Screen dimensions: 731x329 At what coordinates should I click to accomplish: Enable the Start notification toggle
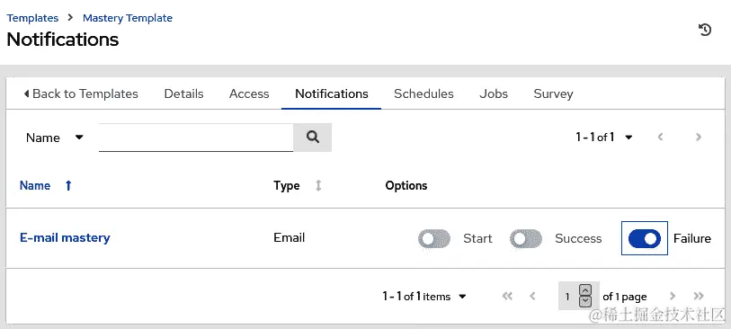pos(434,238)
